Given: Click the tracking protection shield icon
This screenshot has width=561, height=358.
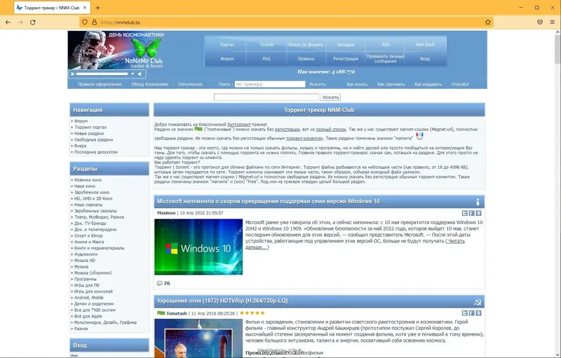Looking at the screenshot, I should click(85, 22).
